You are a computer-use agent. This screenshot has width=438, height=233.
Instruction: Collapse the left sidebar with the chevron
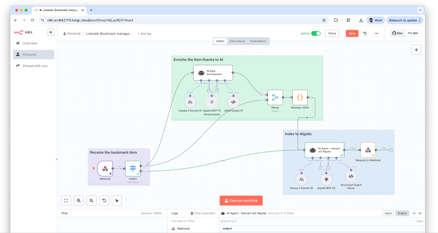tap(57, 159)
